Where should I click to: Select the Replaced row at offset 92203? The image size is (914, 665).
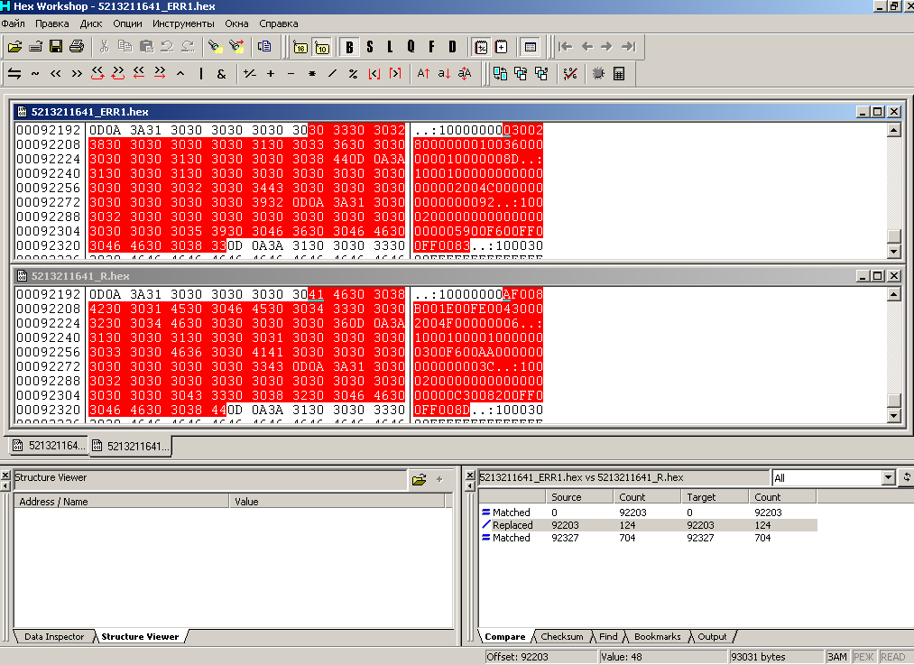pos(648,525)
